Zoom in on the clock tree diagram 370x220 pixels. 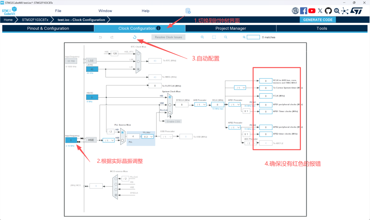click(x=202, y=37)
